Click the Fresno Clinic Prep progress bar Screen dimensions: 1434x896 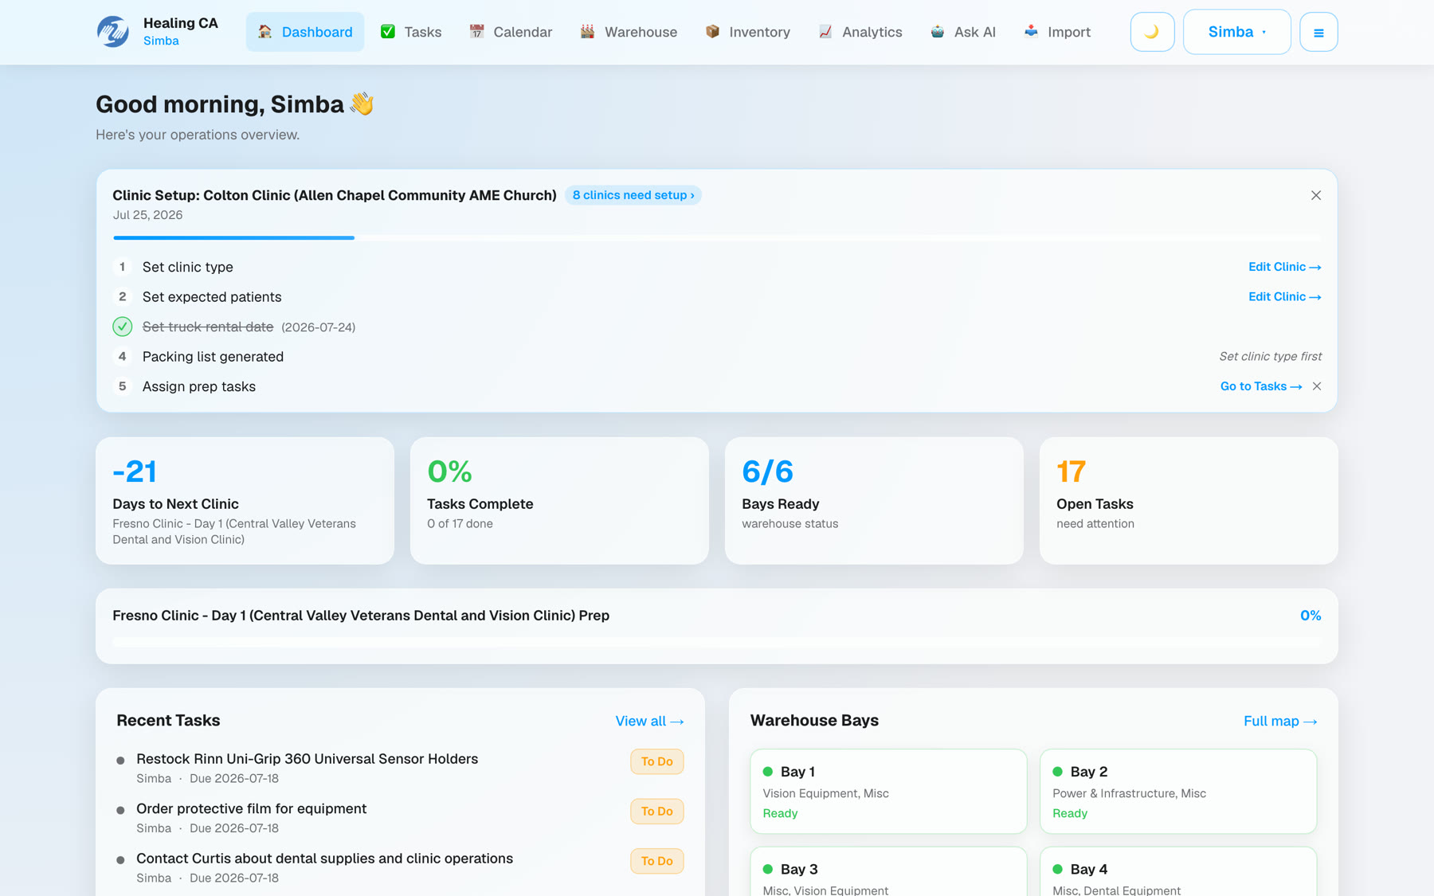click(x=717, y=641)
